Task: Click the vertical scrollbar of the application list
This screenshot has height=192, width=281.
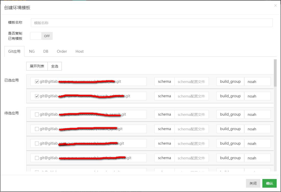Action: pyautogui.click(x=275, y=73)
